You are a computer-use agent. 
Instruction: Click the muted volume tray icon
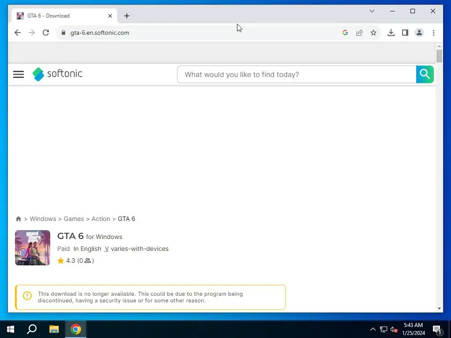[x=394, y=329]
